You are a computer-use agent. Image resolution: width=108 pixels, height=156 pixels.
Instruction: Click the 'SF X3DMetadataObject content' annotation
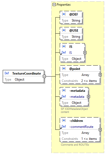(x=74, y=110)
